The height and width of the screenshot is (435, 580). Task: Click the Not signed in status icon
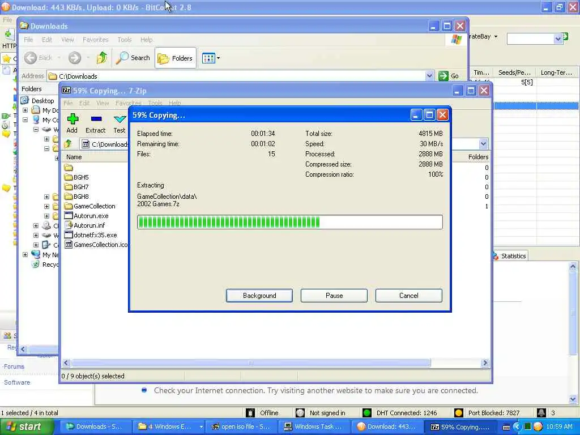[x=300, y=413]
